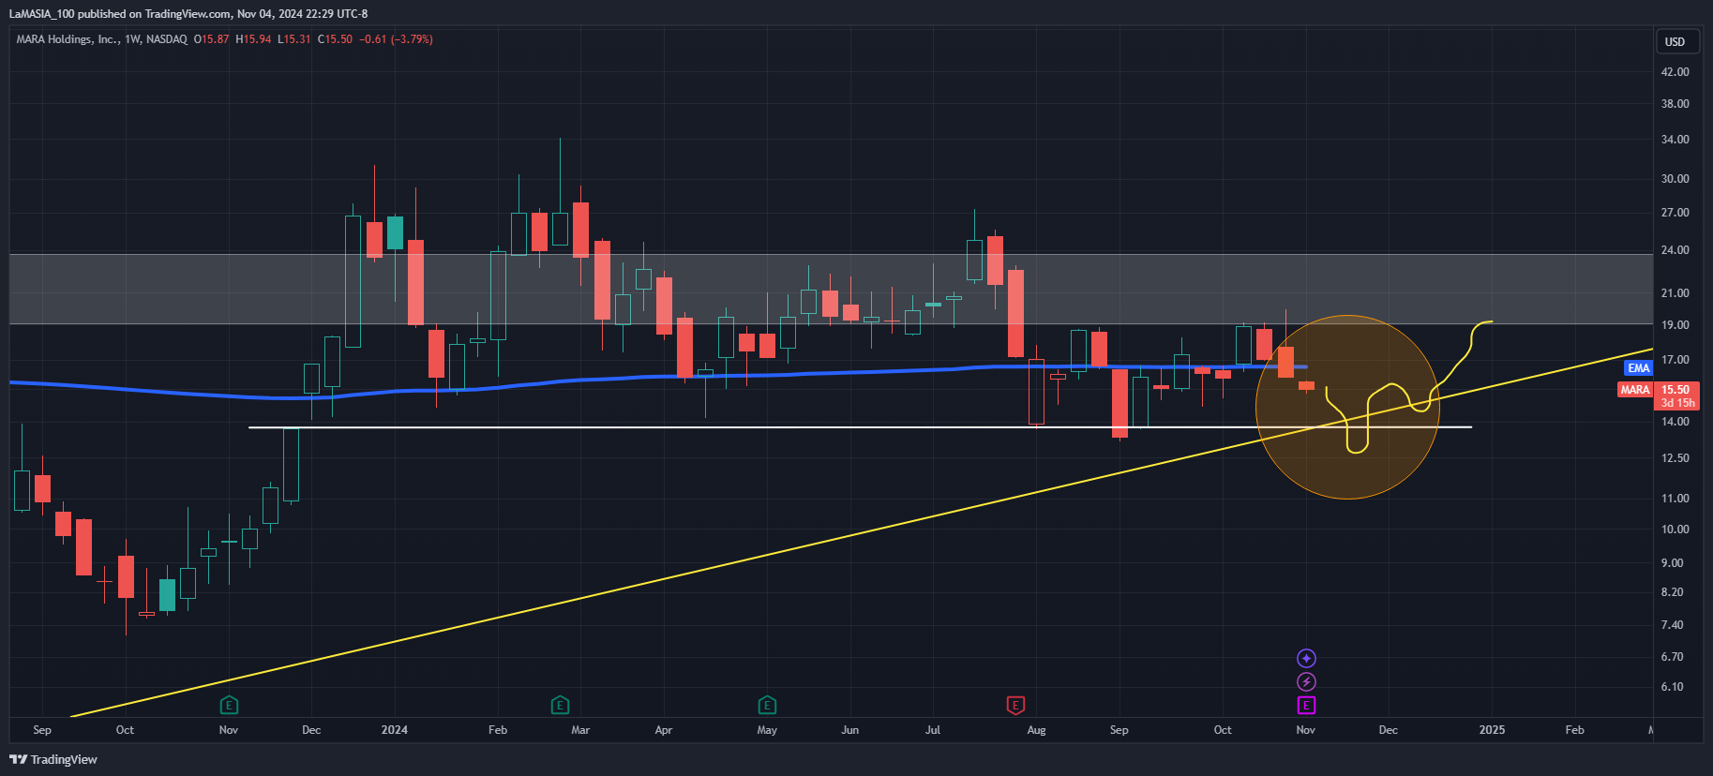The image size is (1713, 776).
Task: Click the Dec 2023 label before 2024
Action: click(311, 730)
